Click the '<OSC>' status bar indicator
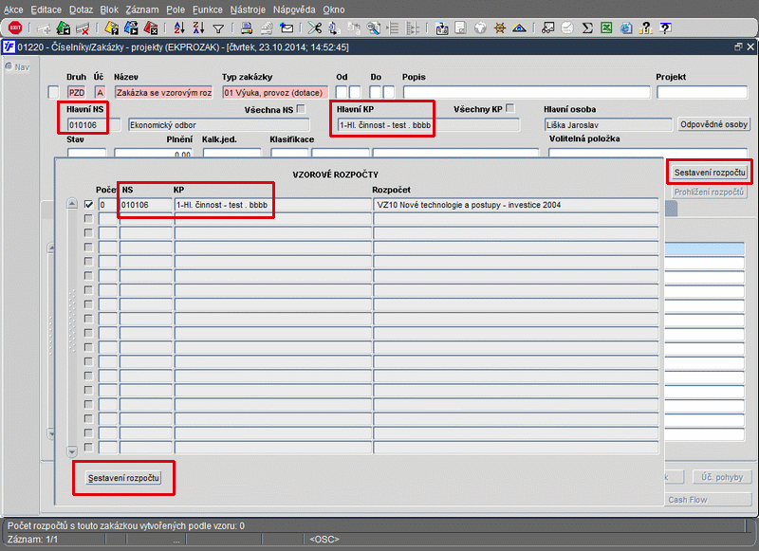 324,540
